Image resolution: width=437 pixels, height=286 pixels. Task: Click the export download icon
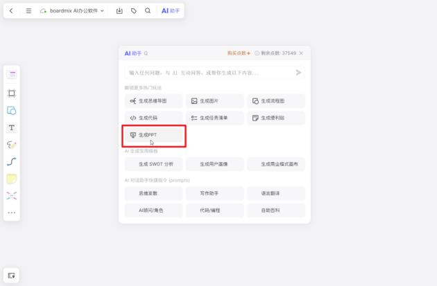(x=119, y=11)
